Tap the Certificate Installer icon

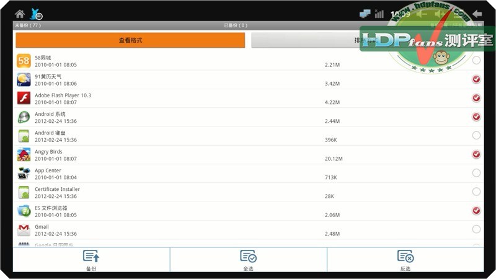(x=24, y=192)
